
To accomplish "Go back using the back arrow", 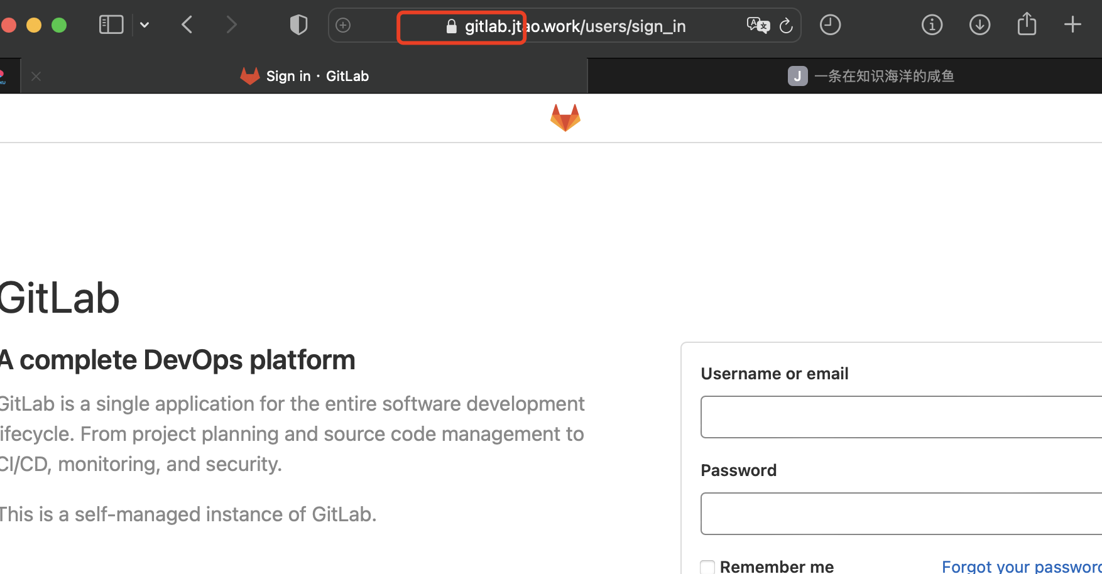I will pos(187,25).
